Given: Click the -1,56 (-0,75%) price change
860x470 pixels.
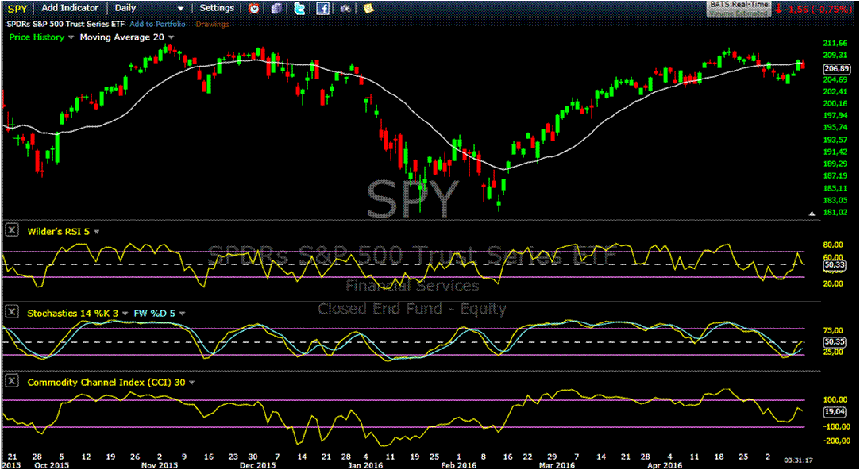Looking at the screenshot, I should point(817,8).
